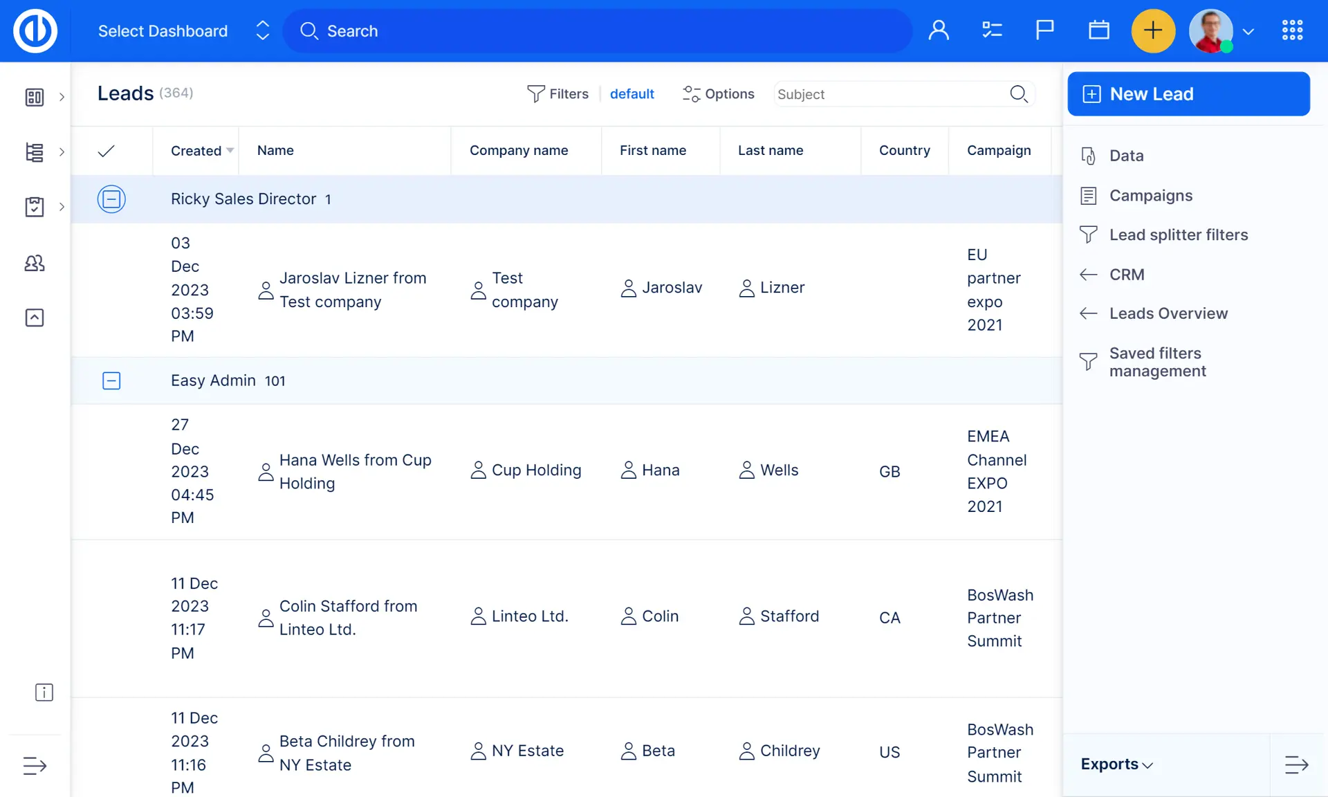Click the contacts group icon in left sidebar
Image resolution: width=1328 pixels, height=797 pixels.
35,263
